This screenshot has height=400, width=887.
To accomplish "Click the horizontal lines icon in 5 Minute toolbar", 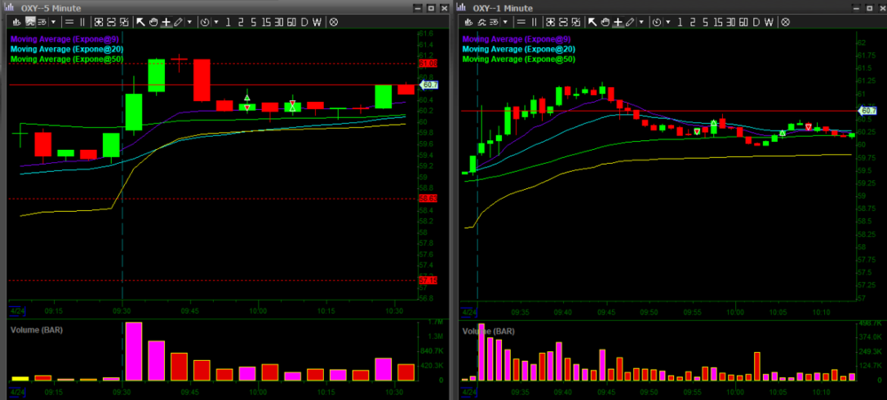I will click(x=71, y=20).
